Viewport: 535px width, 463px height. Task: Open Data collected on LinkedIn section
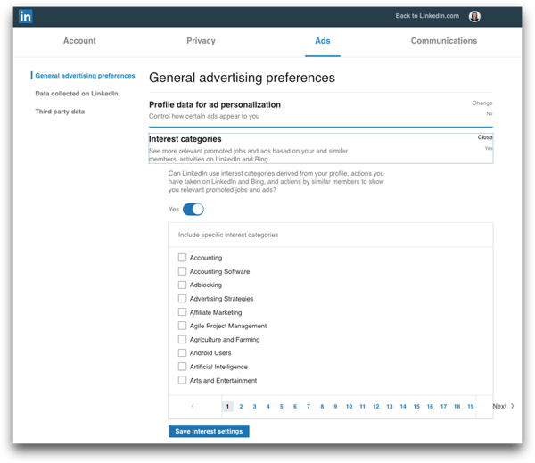coord(76,94)
